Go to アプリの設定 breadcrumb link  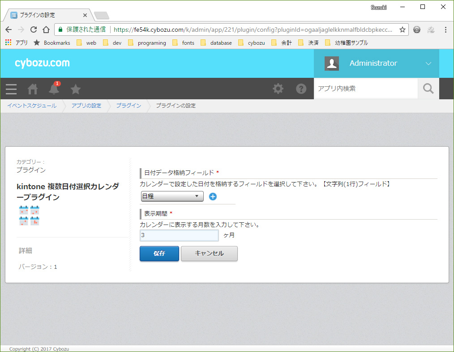(x=86, y=106)
